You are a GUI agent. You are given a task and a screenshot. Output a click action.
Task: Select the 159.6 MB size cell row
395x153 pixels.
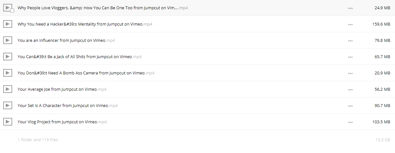click(197, 24)
